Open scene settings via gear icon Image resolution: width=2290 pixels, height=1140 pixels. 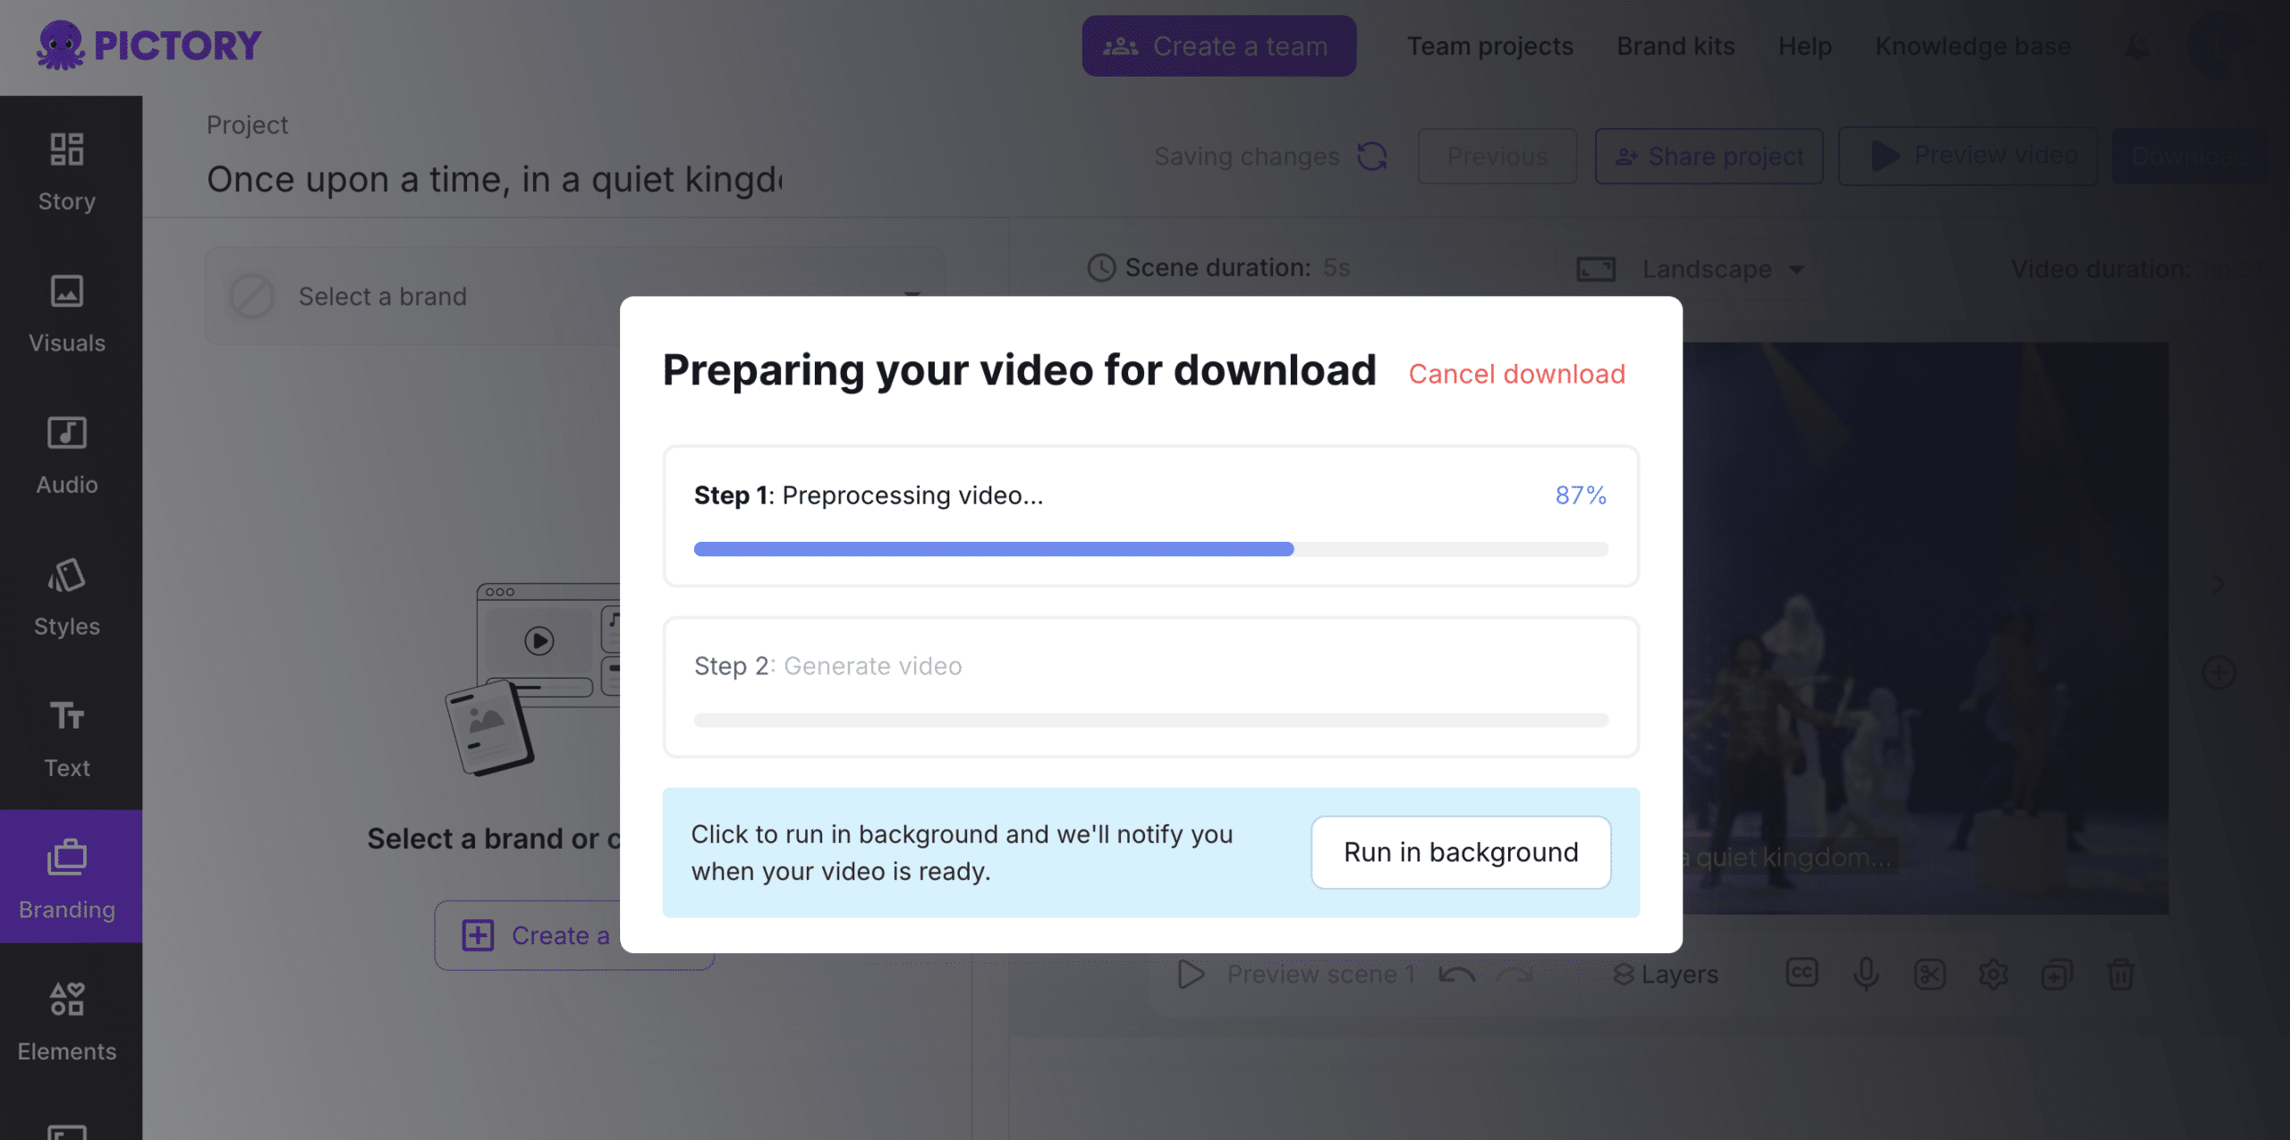pos(1995,975)
